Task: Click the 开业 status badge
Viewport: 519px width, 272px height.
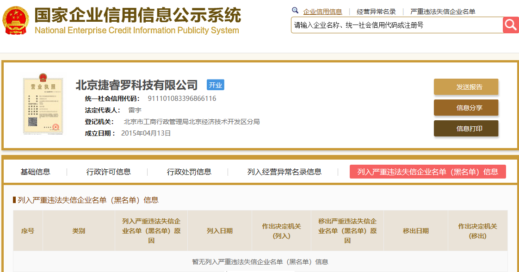Action: 216,85
